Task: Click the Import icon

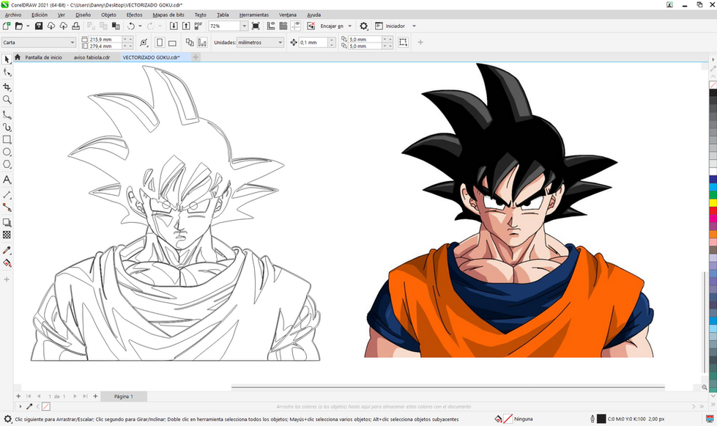Action: 174,26
